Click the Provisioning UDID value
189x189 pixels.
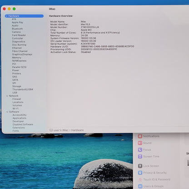[99, 49]
